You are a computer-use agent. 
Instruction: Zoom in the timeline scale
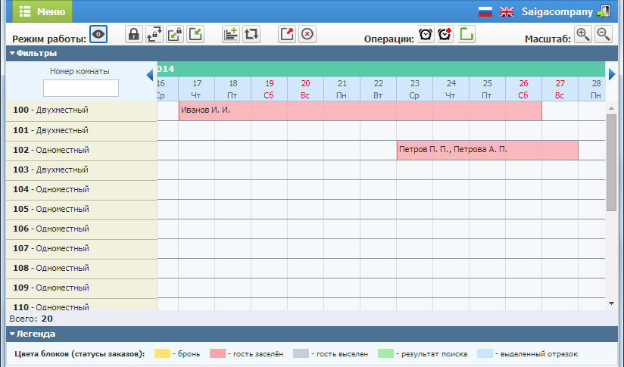(583, 34)
